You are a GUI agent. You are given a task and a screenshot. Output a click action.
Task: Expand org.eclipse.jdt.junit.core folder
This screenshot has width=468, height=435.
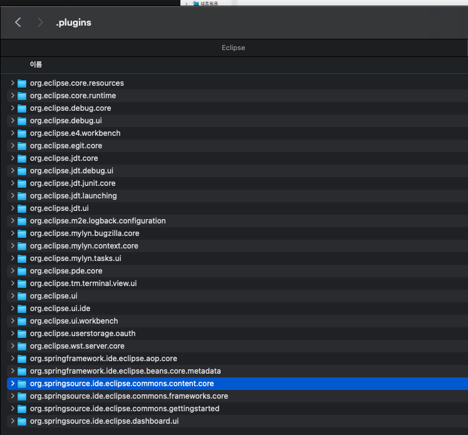tap(13, 183)
